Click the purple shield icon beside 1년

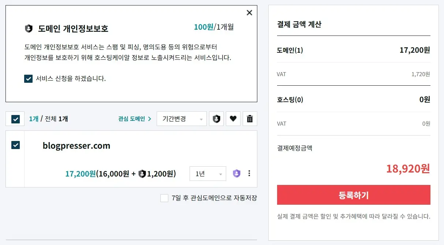coord(237,174)
